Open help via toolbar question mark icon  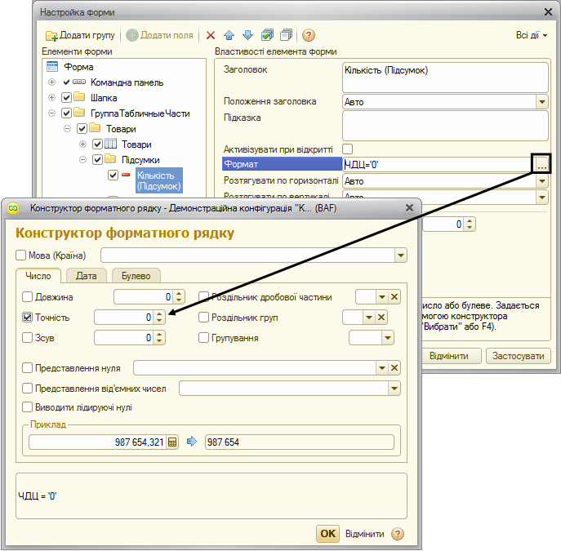(x=309, y=35)
